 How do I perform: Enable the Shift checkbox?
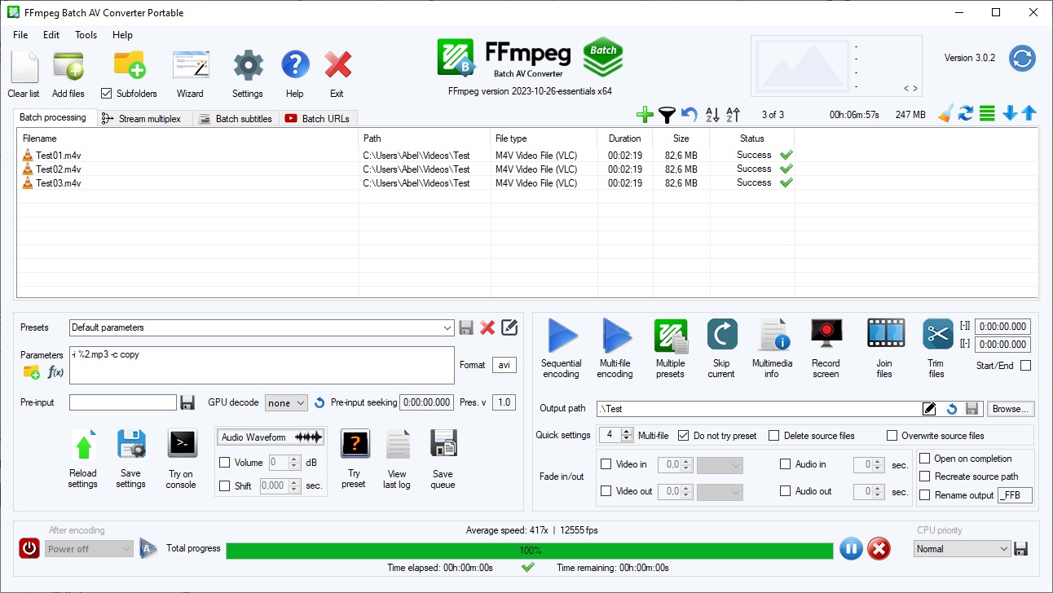pyautogui.click(x=225, y=486)
